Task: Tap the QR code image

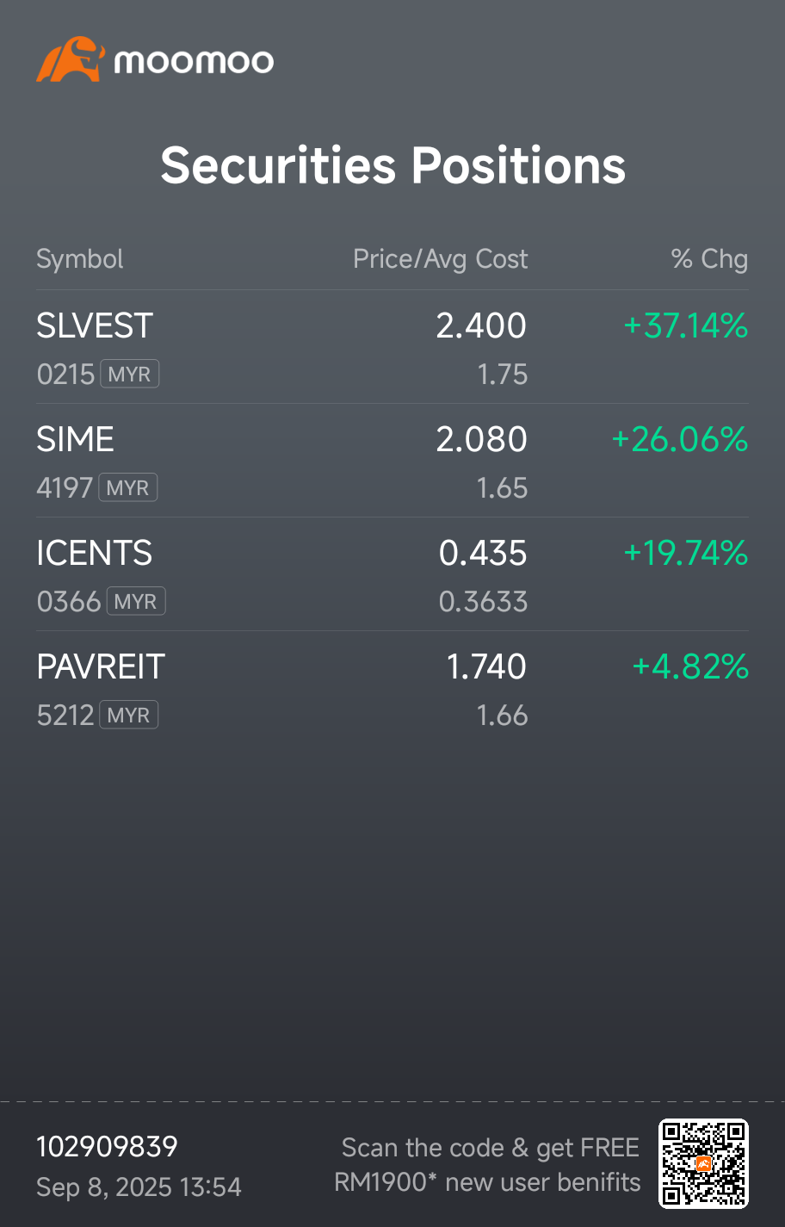Action: [703, 1163]
